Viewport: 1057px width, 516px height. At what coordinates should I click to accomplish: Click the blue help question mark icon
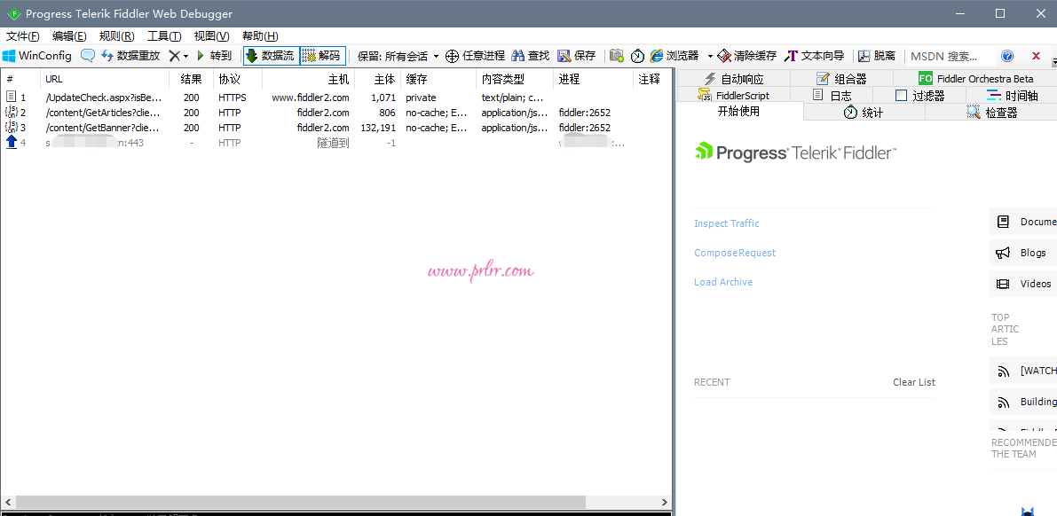click(x=1007, y=56)
